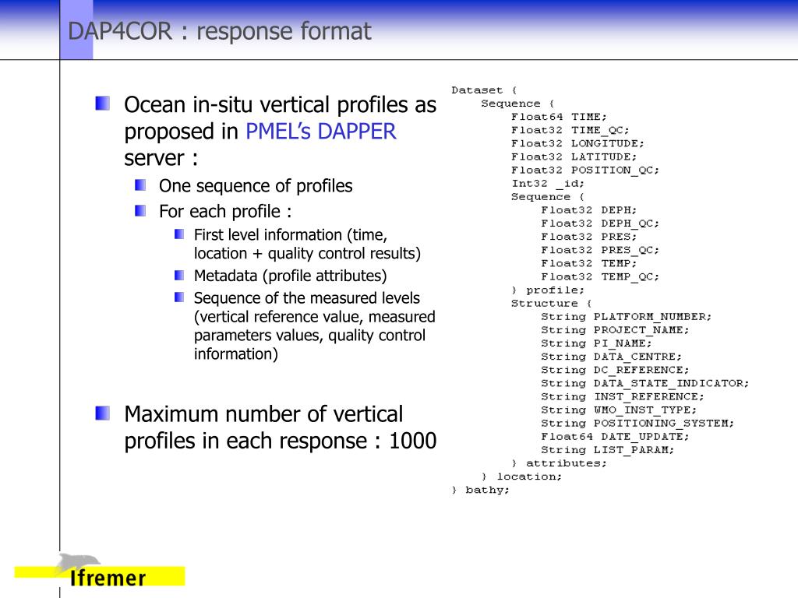Screen dimensions: 798x598
Task: Click the 'Float32 LONGITUDE;' code line
Action: click(x=577, y=143)
